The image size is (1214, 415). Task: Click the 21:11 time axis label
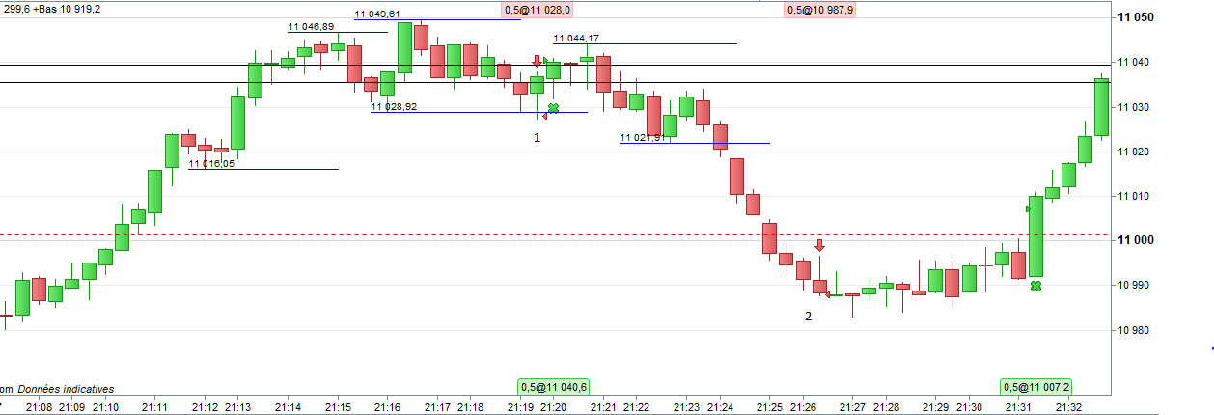tap(156, 408)
